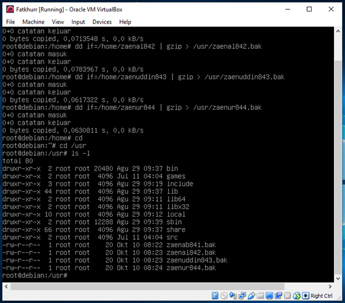Click the horizontal scrollbar left arrow
Image resolution: width=345 pixels, height=303 pixels.
[6, 286]
